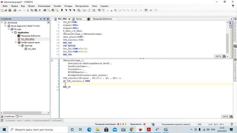
Task: Switch to Менеджер библиотек editor tab
Action: [x=102, y=19]
